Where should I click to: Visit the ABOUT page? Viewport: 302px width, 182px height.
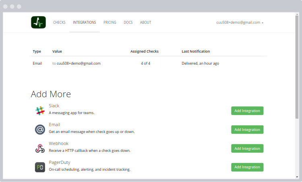(x=145, y=22)
